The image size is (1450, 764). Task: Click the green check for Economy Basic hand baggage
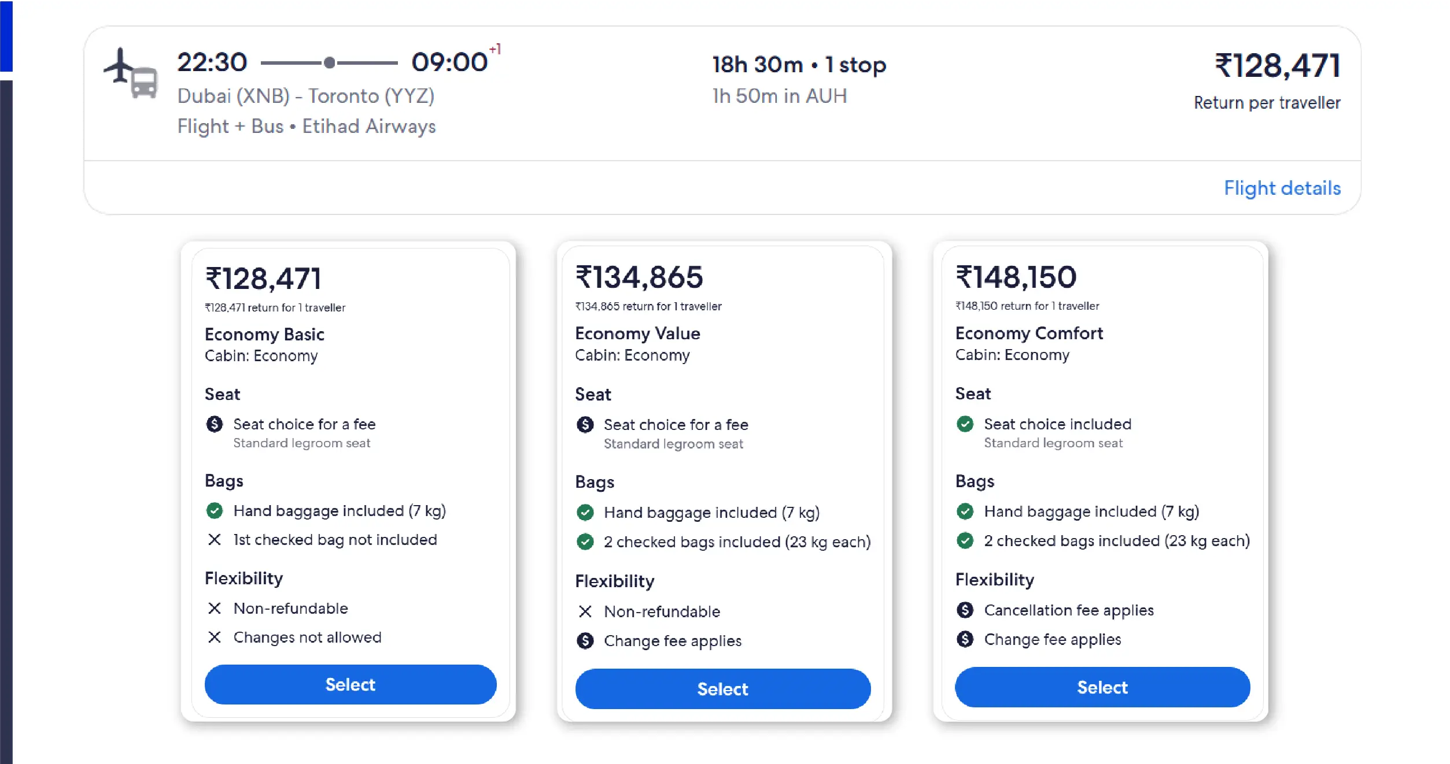[215, 511]
